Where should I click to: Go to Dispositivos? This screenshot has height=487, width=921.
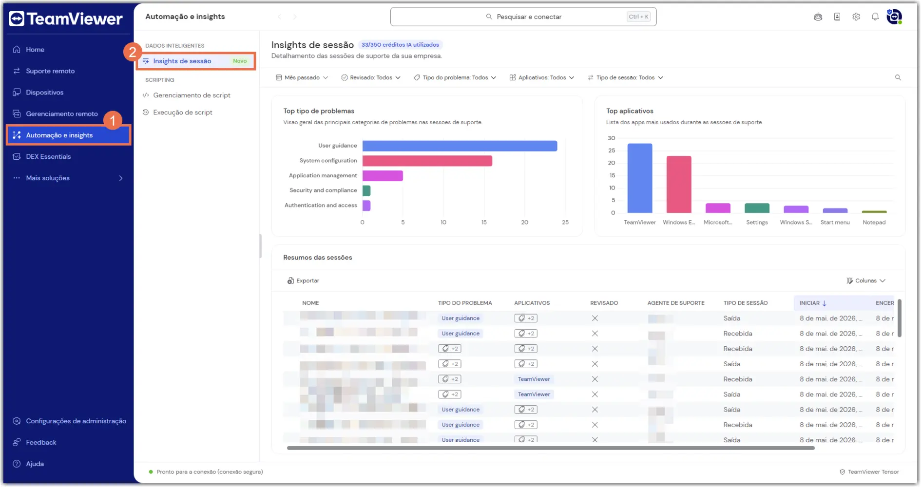coord(44,93)
